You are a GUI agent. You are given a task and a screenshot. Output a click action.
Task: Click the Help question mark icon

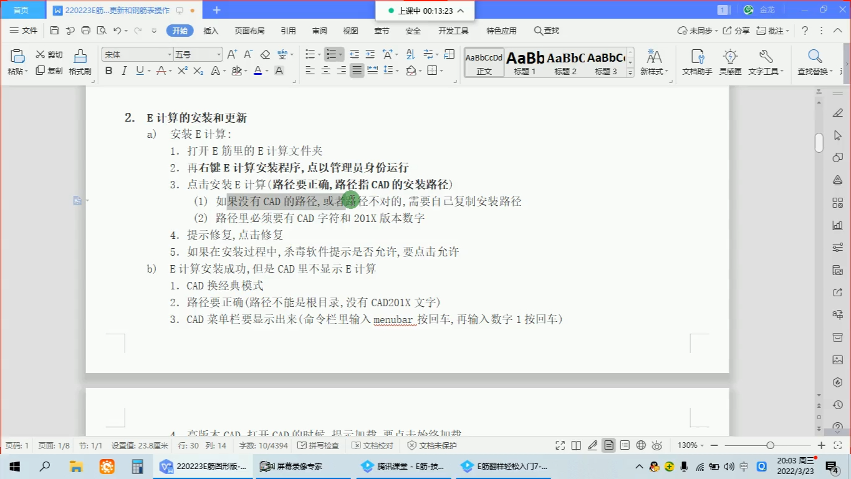click(x=805, y=31)
